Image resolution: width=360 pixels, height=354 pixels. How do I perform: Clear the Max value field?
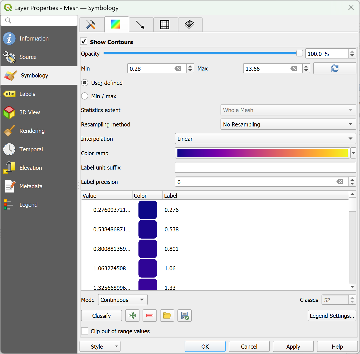[x=294, y=68]
